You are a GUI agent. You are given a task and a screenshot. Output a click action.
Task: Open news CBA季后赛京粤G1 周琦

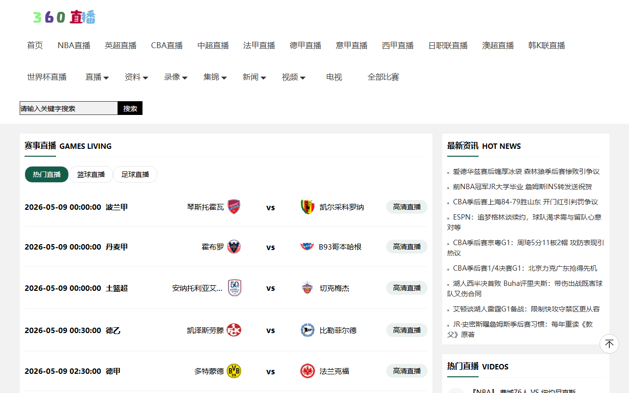pyautogui.click(x=526, y=248)
